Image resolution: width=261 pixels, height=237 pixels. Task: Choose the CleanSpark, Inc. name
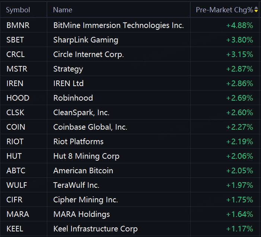[x=81, y=113]
